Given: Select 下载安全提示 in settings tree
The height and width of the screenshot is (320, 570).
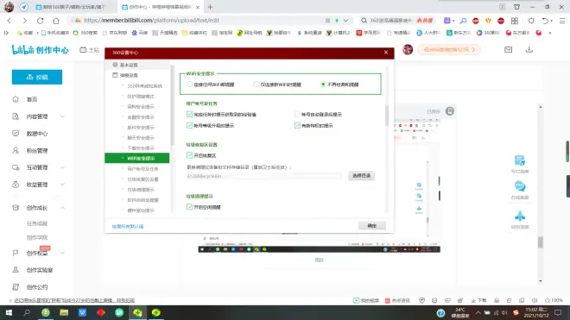Looking at the screenshot, I should point(141,147).
